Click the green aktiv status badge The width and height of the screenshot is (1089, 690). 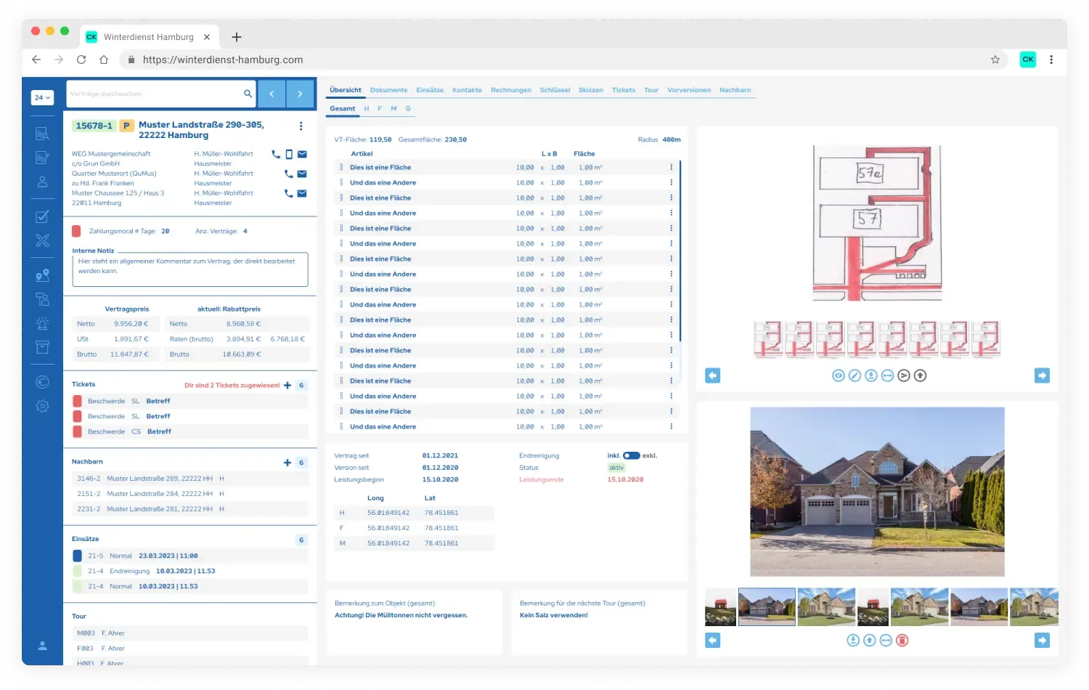[616, 468]
